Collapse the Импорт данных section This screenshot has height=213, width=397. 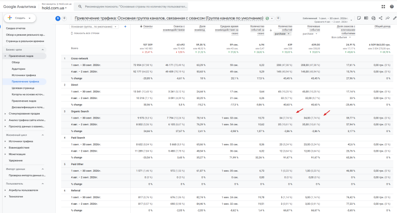pyautogui.click(x=42, y=169)
